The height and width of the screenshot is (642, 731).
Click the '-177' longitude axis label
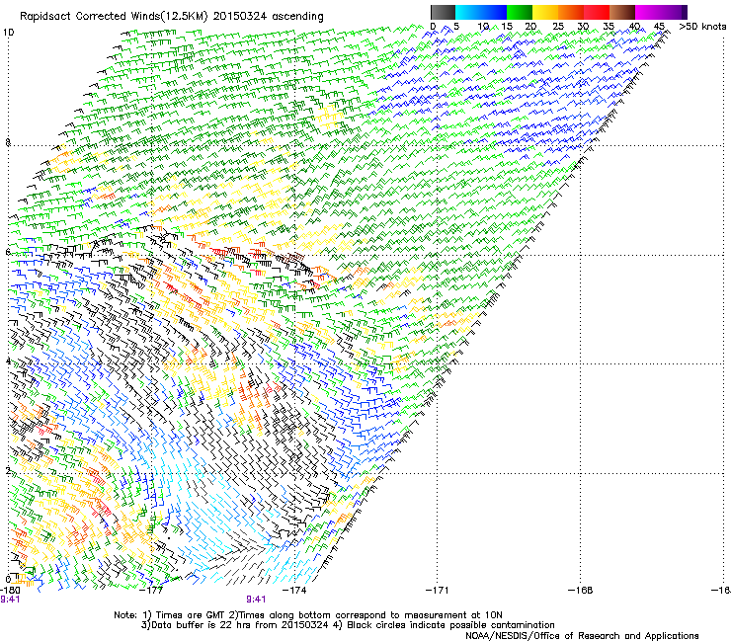152,590
